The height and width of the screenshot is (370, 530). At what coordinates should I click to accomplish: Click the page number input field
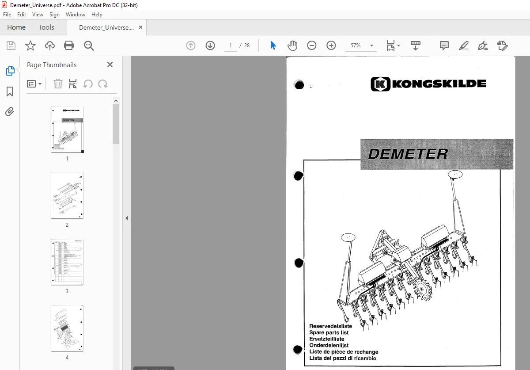[230, 46]
